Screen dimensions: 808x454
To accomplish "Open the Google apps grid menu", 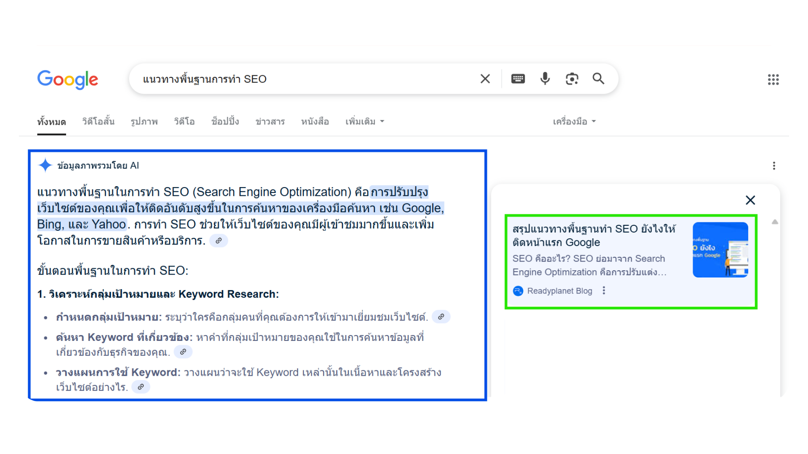I will coord(773,79).
